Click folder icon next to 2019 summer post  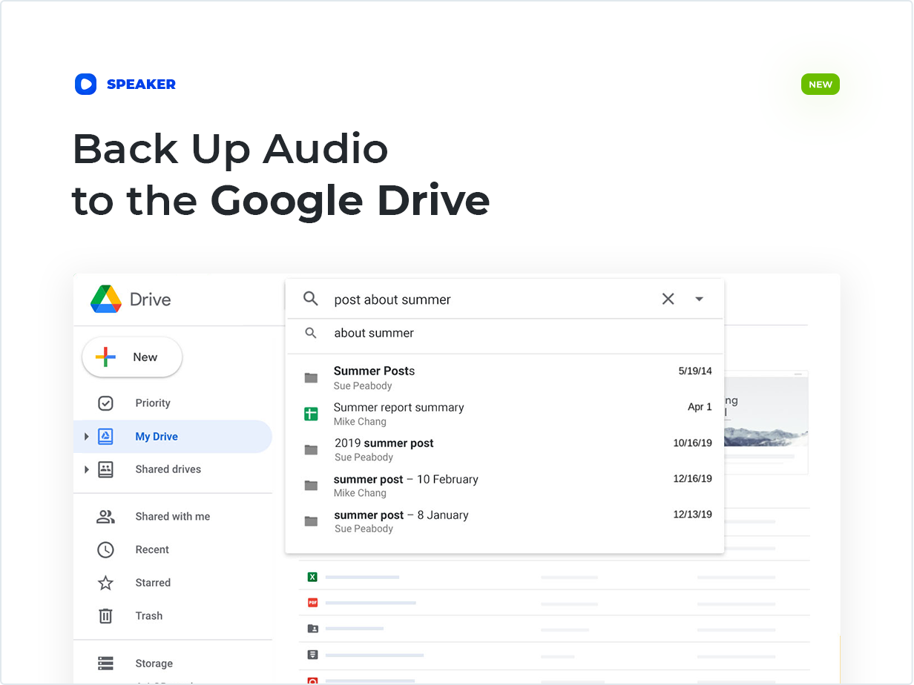pos(311,450)
